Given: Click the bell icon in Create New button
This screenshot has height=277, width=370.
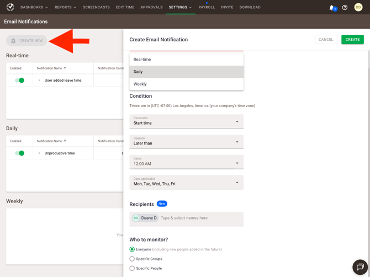Looking at the screenshot, I should (x=13, y=41).
